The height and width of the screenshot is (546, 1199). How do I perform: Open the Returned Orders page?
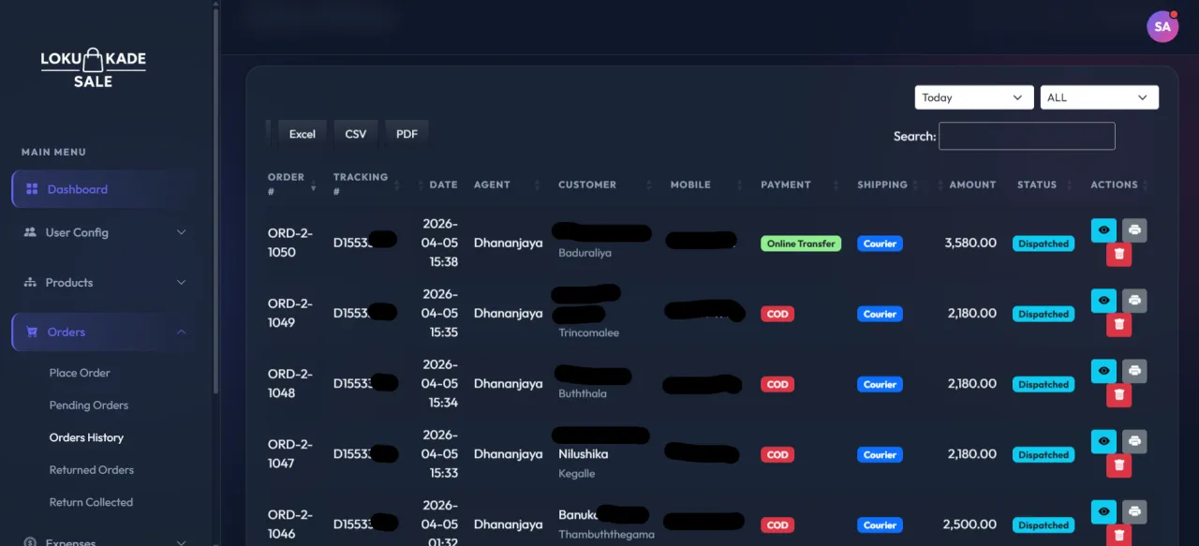pyautogui.click(x=91, y=469)
